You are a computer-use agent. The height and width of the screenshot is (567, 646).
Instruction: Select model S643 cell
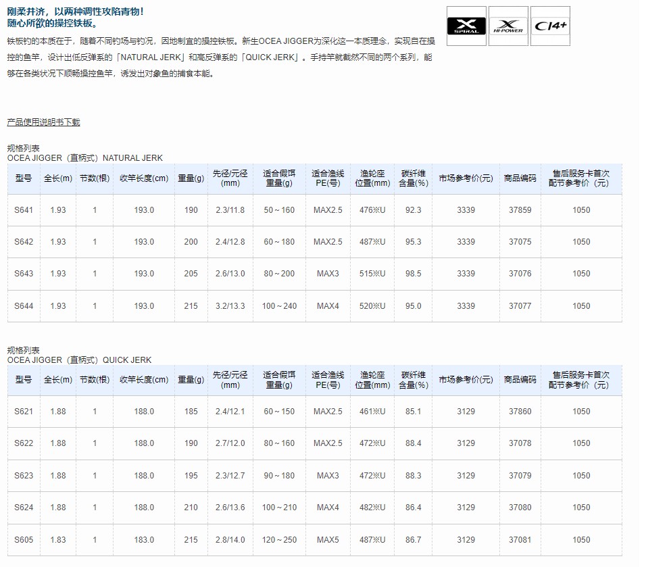(x=24, y=274)
